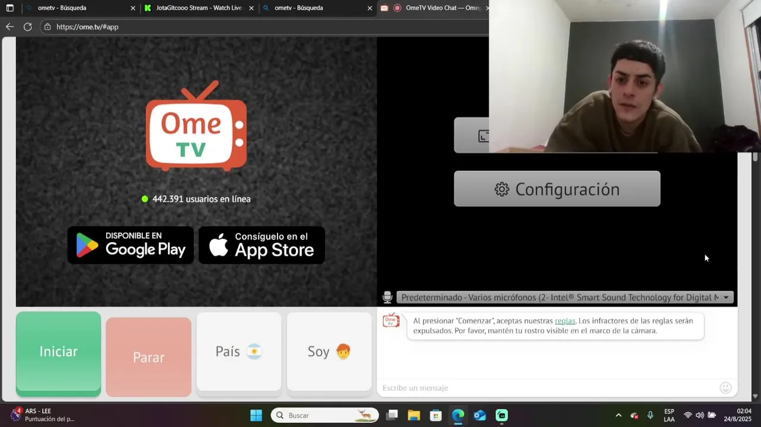Open the Google Play download badge
The image size is (761, 427).
coord(130,245)
